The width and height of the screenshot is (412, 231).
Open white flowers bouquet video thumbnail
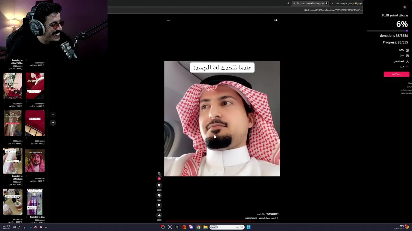point(13,86)
